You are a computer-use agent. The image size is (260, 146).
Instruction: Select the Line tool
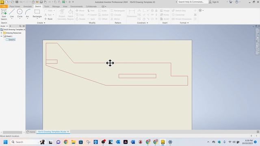12,13
